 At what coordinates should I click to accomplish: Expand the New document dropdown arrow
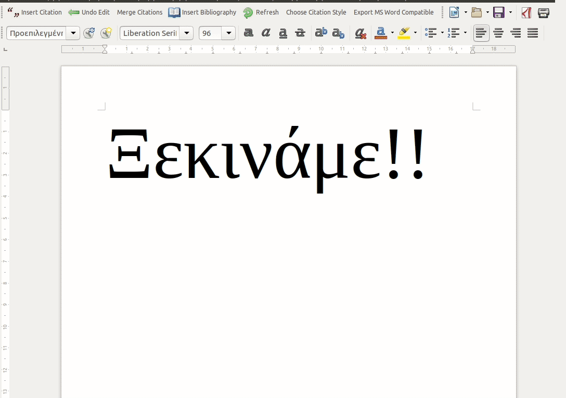466,12
